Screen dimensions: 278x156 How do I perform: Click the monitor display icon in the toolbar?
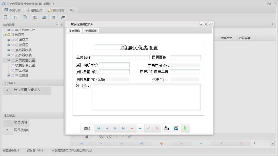coord(45,17)
